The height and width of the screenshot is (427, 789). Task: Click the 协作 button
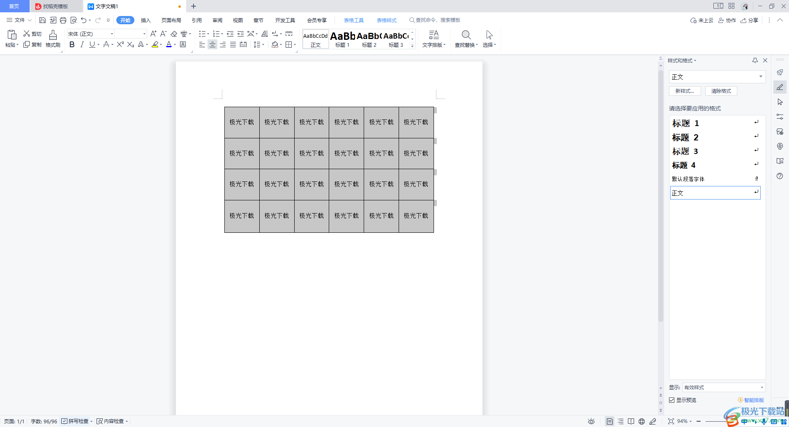point(727,20)
